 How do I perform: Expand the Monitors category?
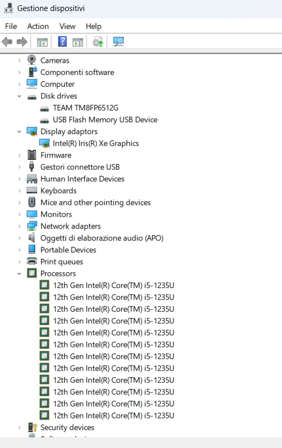[19, 215]
